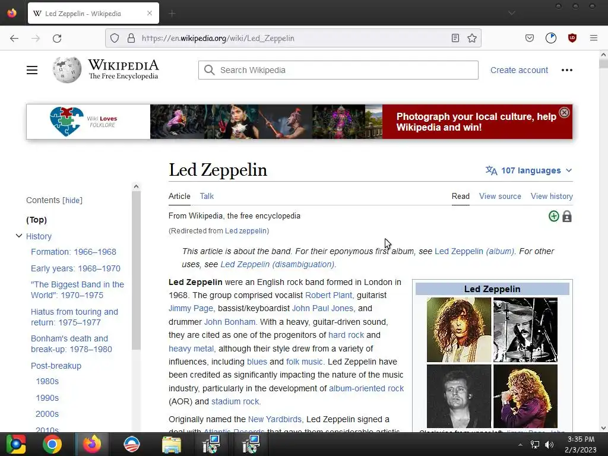The image size is (608, 456).
Task: Click the forward navigation arrow
Action: (x=36, y=38)
